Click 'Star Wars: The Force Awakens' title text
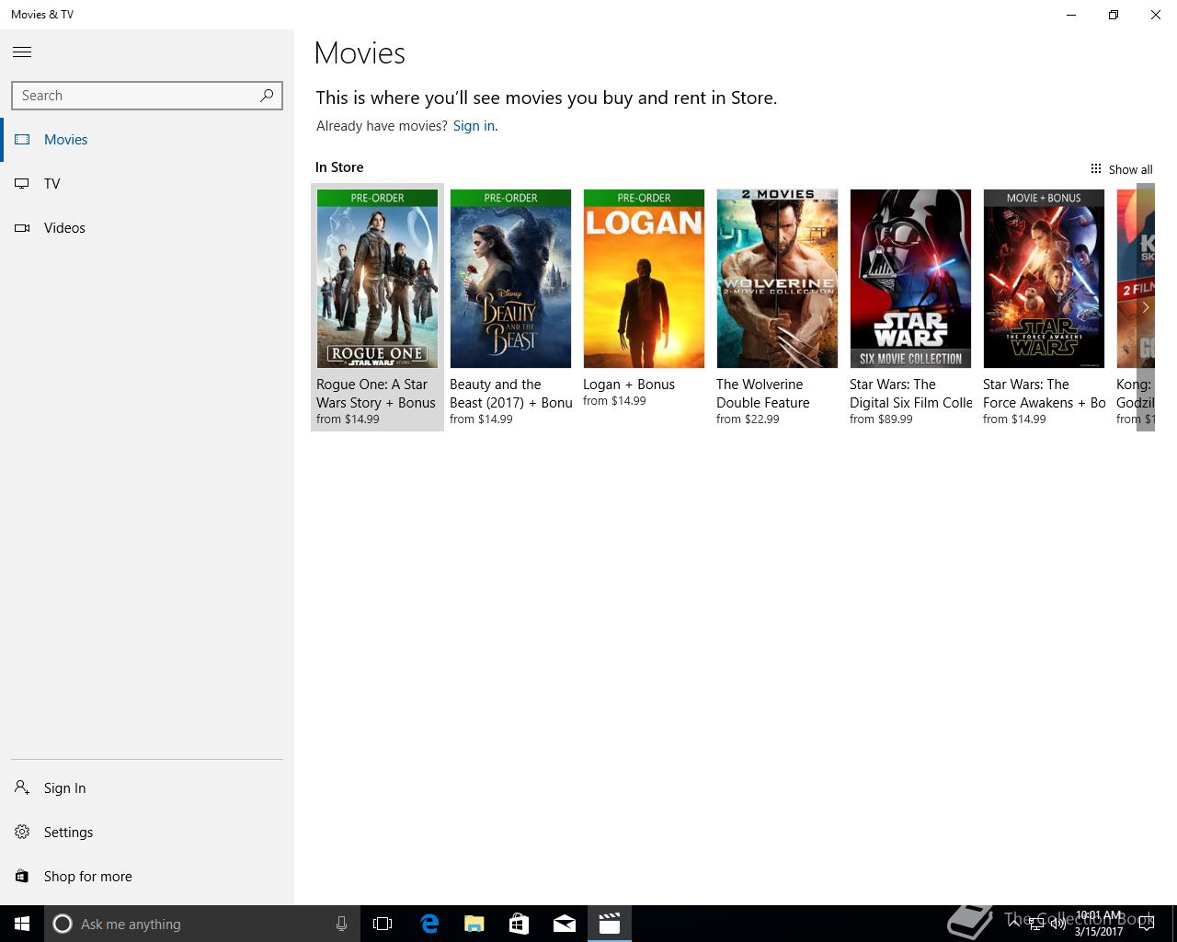Screen dimensions: 1177x942 (x=1044, y=394)
